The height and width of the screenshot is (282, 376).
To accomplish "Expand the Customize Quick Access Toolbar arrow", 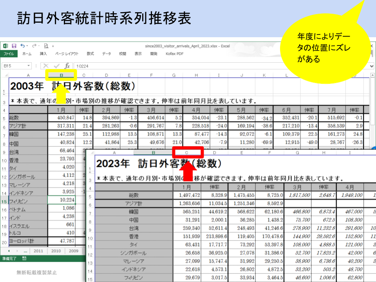I will pos(53,46).
